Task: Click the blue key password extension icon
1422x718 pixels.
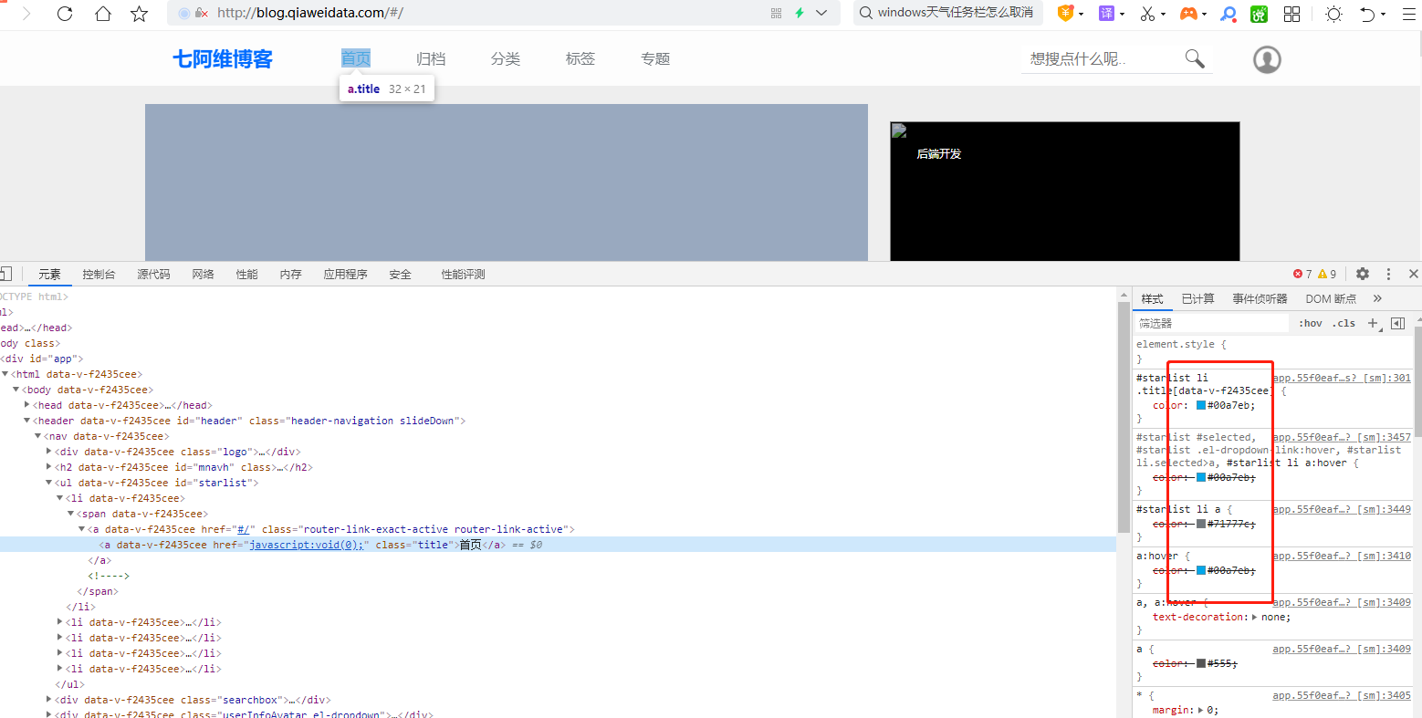Action: pos(1229,14)
